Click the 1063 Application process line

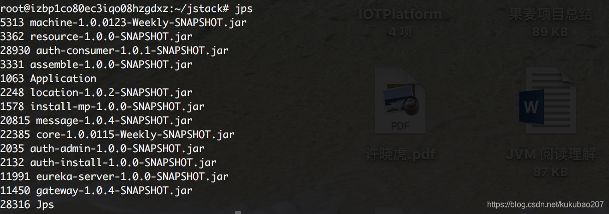coord(48,78)
